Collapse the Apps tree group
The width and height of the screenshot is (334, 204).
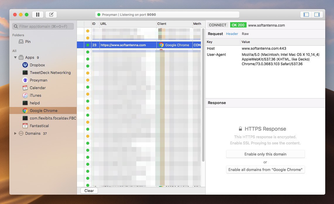(x=15, y=58)
